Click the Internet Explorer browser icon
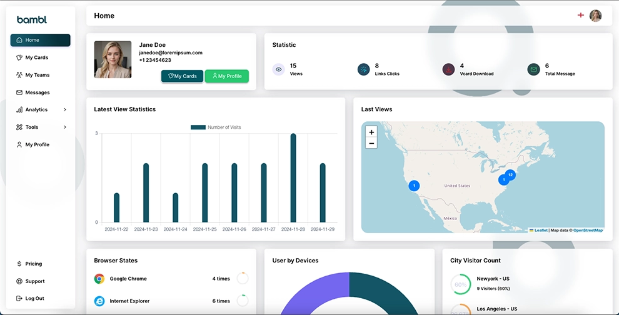 [x=99, y=301]
